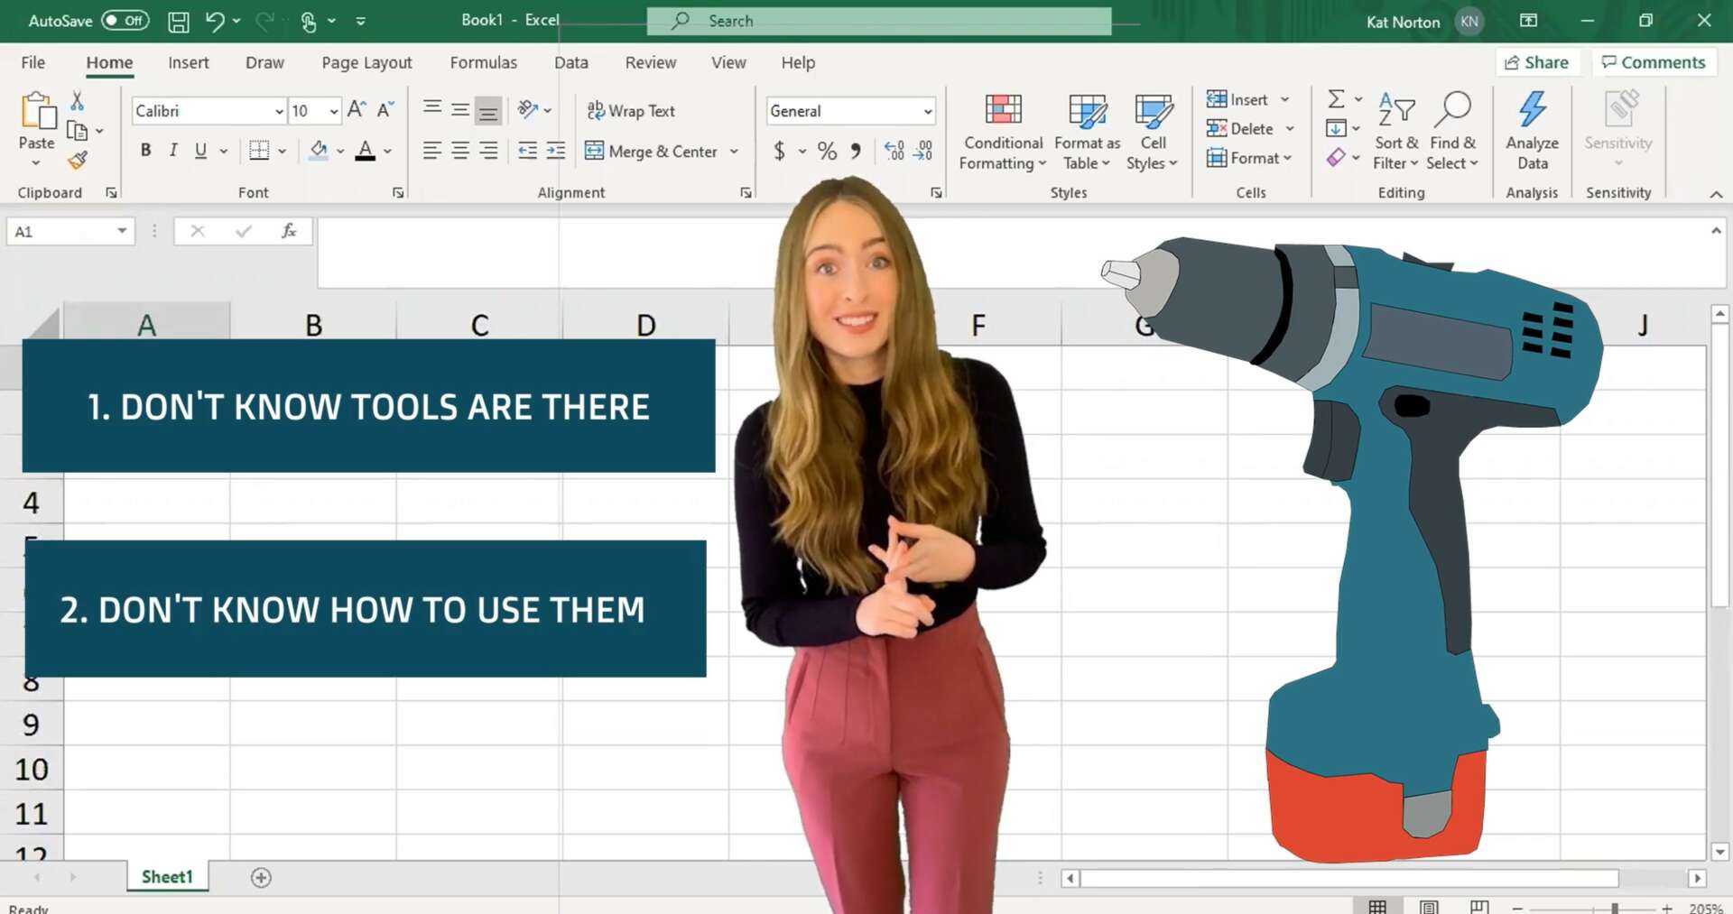Open the Comments button
This screenshot has height=914, width=1733.
pyautogui.click(x=1653, y=62)
